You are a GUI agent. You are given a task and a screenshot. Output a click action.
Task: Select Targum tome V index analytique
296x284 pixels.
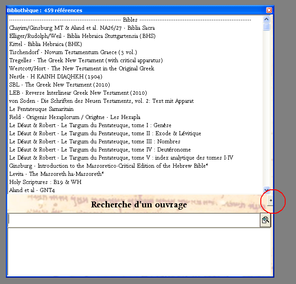tap(121, 158)
